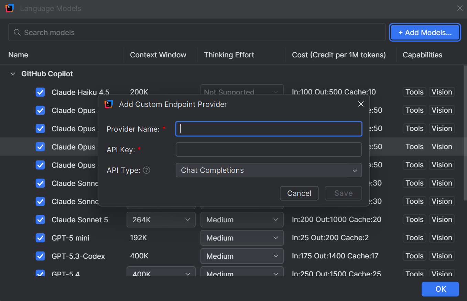Click cost In:175 Out:1400 Cache:17

335,256
